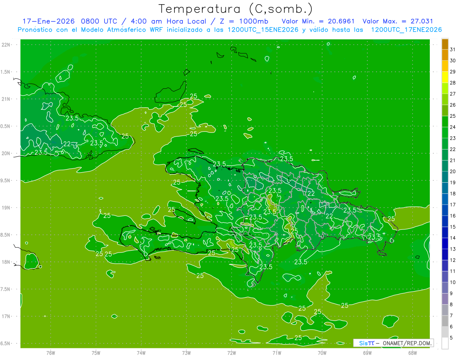Click the '70W' longitude axis label
The width and height of the screenshot is (463, 358).
coord(322,353)
